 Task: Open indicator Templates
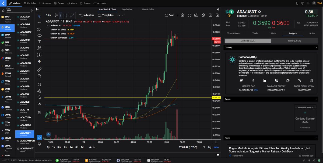[106, 15]
